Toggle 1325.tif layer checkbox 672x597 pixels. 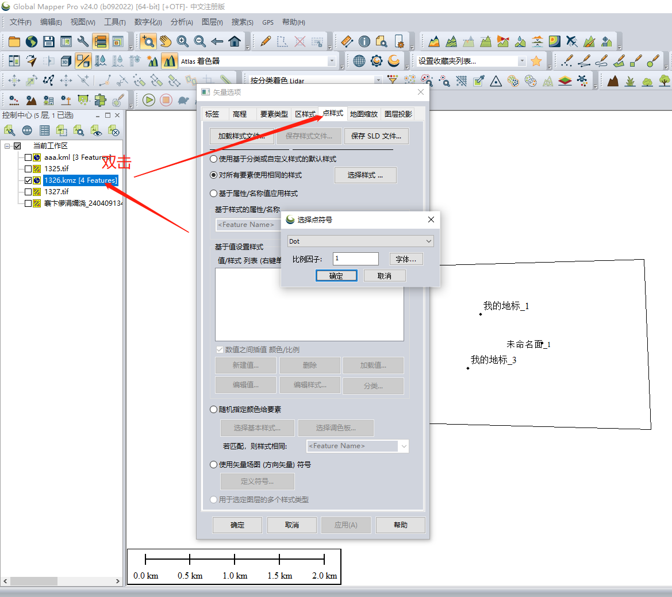point(28,169)
